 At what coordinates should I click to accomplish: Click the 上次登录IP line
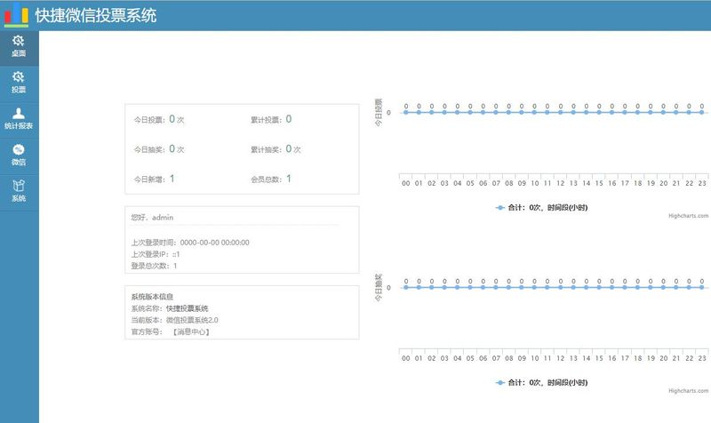tap(156, 254)
